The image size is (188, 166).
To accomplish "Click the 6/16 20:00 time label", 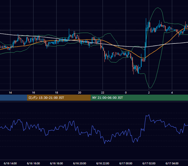I will point(80,163).
